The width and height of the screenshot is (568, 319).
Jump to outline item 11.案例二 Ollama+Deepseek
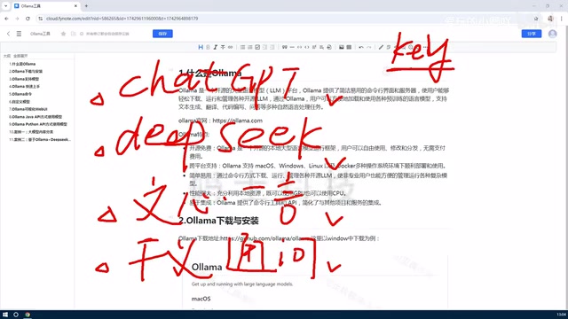tap(40, 140)
